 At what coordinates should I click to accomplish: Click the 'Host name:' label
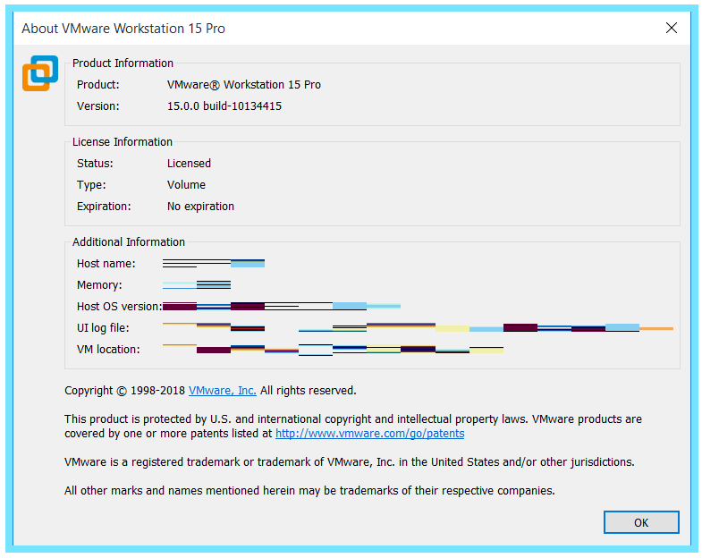click(x=106, y=264)
